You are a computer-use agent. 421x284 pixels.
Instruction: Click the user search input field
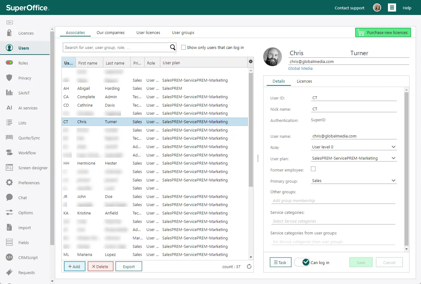tap(115, 47)
